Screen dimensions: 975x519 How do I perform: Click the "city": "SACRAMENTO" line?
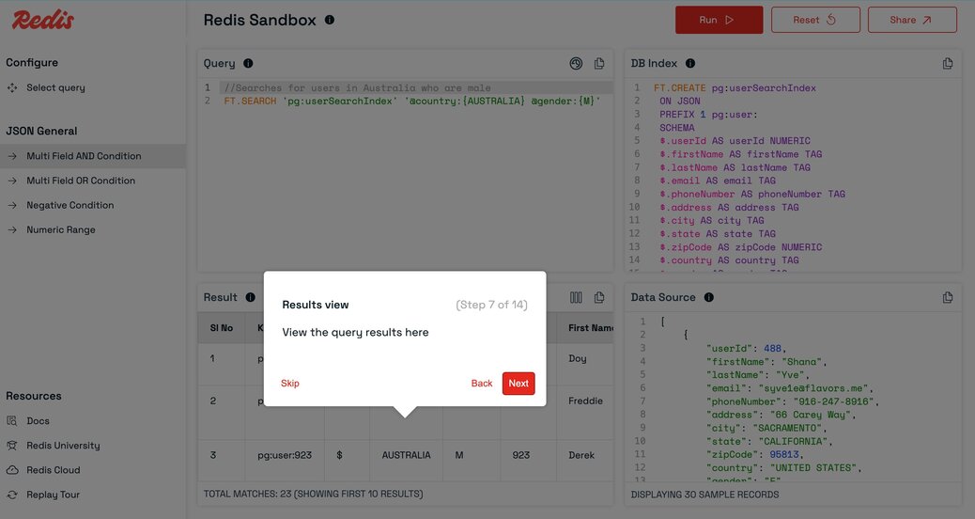[766, 428]
